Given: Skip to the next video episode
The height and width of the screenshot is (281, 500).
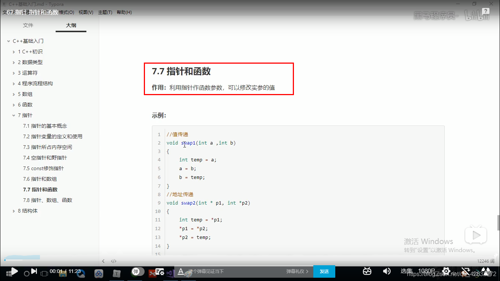Looking at the screenshot, I should point(34,271).
